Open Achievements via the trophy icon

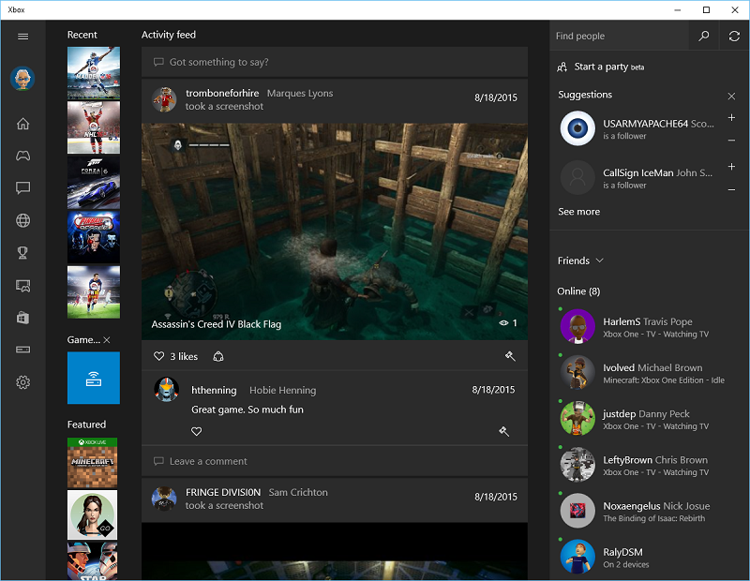(x=22, y=252)
